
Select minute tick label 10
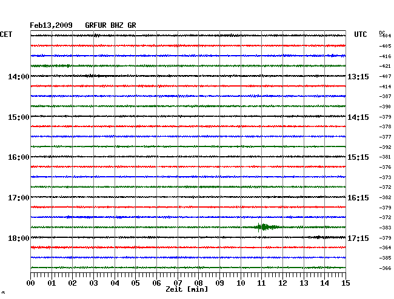click(x=241, y=283)
